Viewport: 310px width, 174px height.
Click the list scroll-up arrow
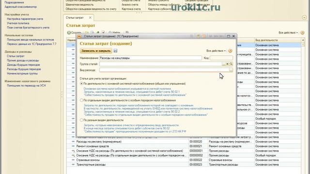pos(303,40)
